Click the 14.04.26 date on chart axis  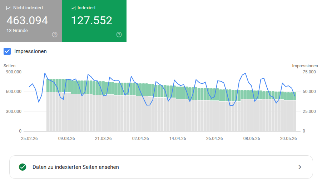click(x=178, y=139)
